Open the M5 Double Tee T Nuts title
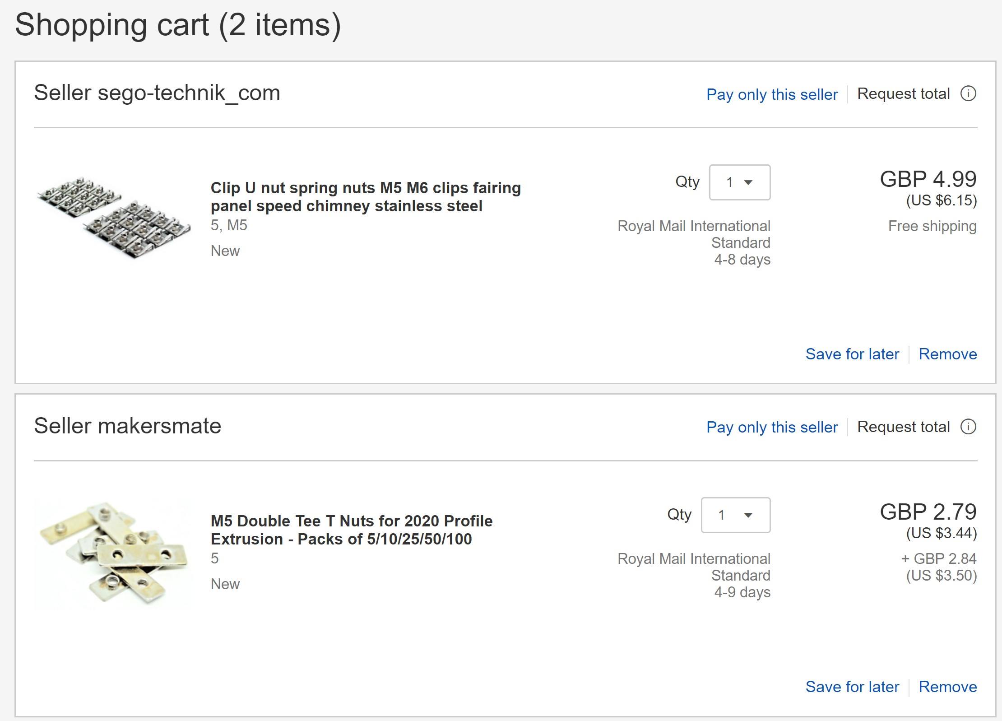 click(x=351, y=530)
